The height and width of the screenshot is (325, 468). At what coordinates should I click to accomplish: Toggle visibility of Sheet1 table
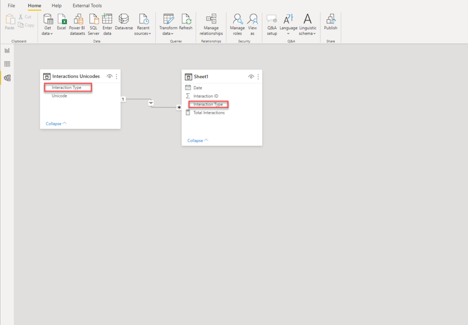coord(251,77)
